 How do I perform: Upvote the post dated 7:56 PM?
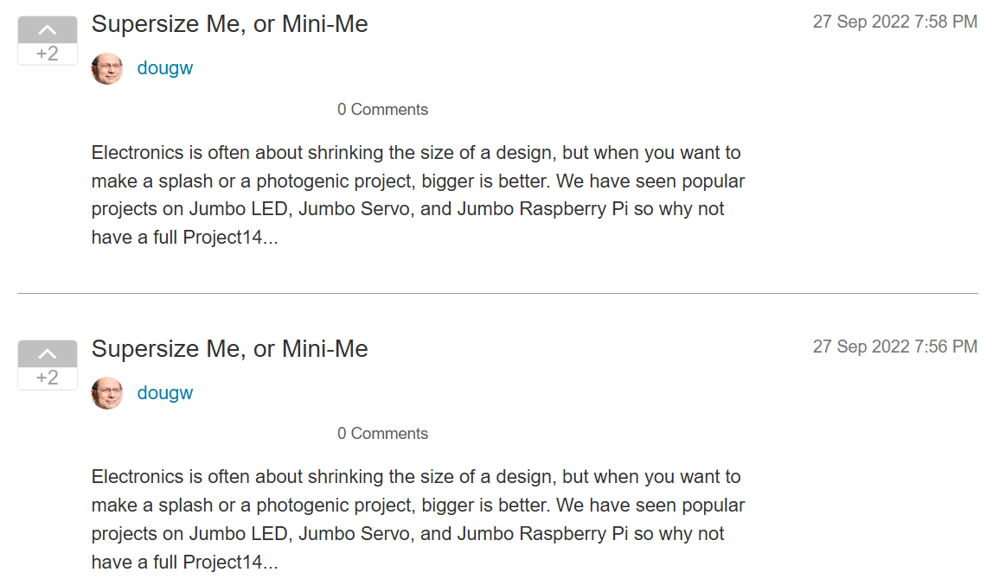[x=48, y=353]
